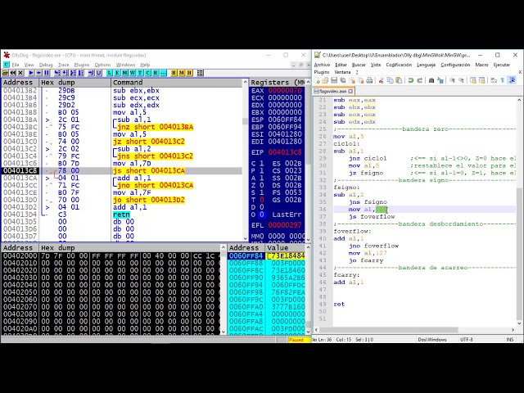Open the Log window via L icon
The image size is (524, 393).
point(109,73)
